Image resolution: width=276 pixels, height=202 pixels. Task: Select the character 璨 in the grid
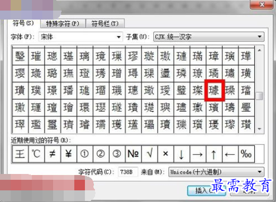click(x=197, y=90)
